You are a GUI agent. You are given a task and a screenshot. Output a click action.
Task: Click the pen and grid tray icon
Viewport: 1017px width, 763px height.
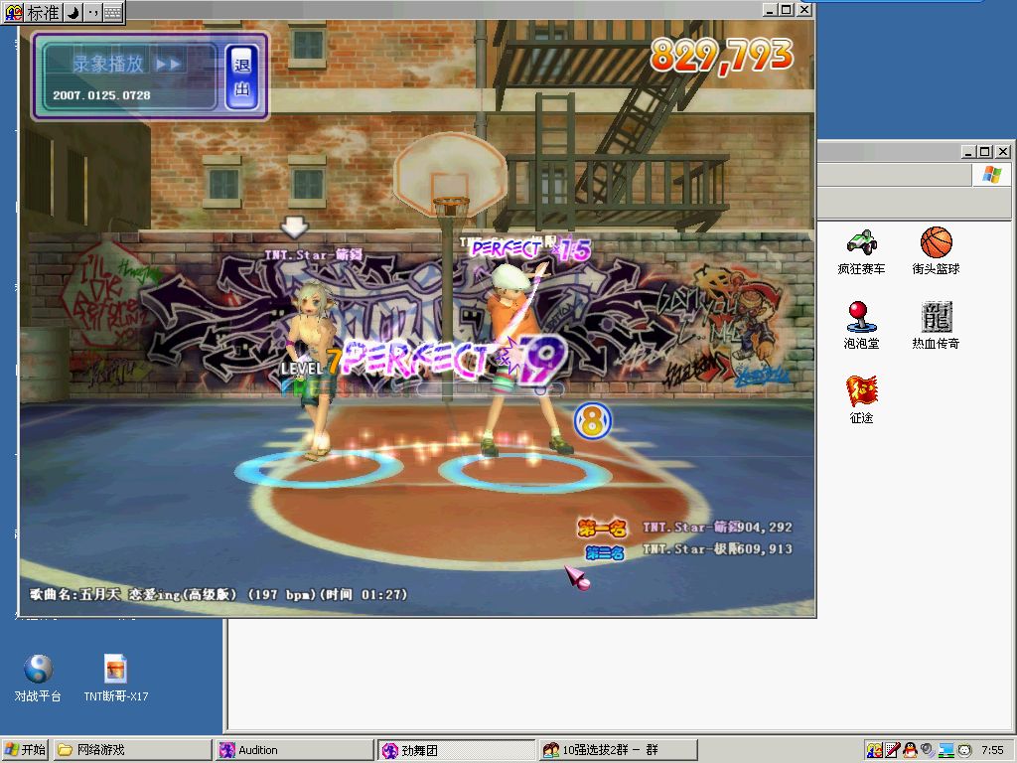pyautogui.click(x=893, y=750)
